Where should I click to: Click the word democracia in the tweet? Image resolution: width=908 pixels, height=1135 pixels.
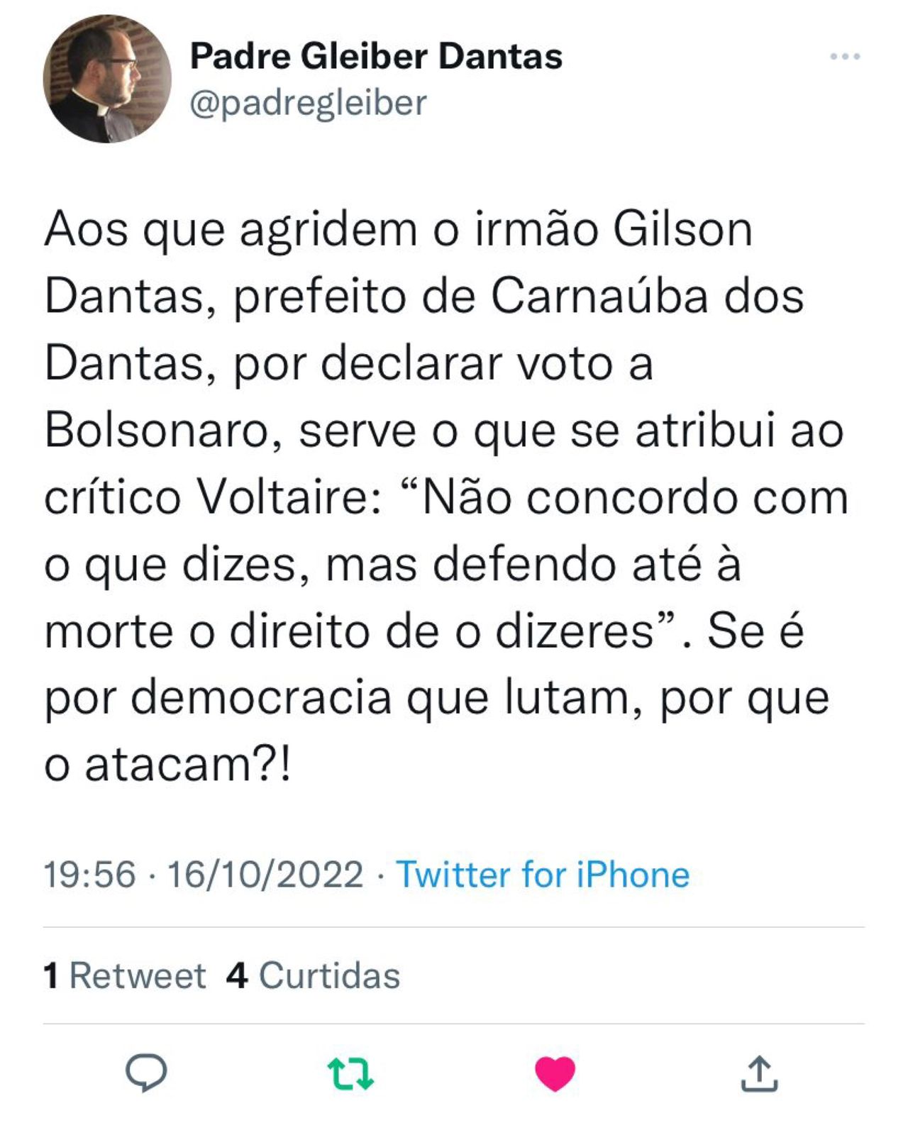[261, 699]
